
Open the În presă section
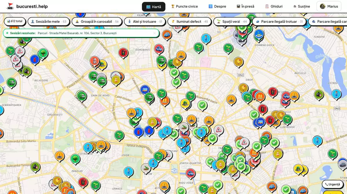pos(245,6)
